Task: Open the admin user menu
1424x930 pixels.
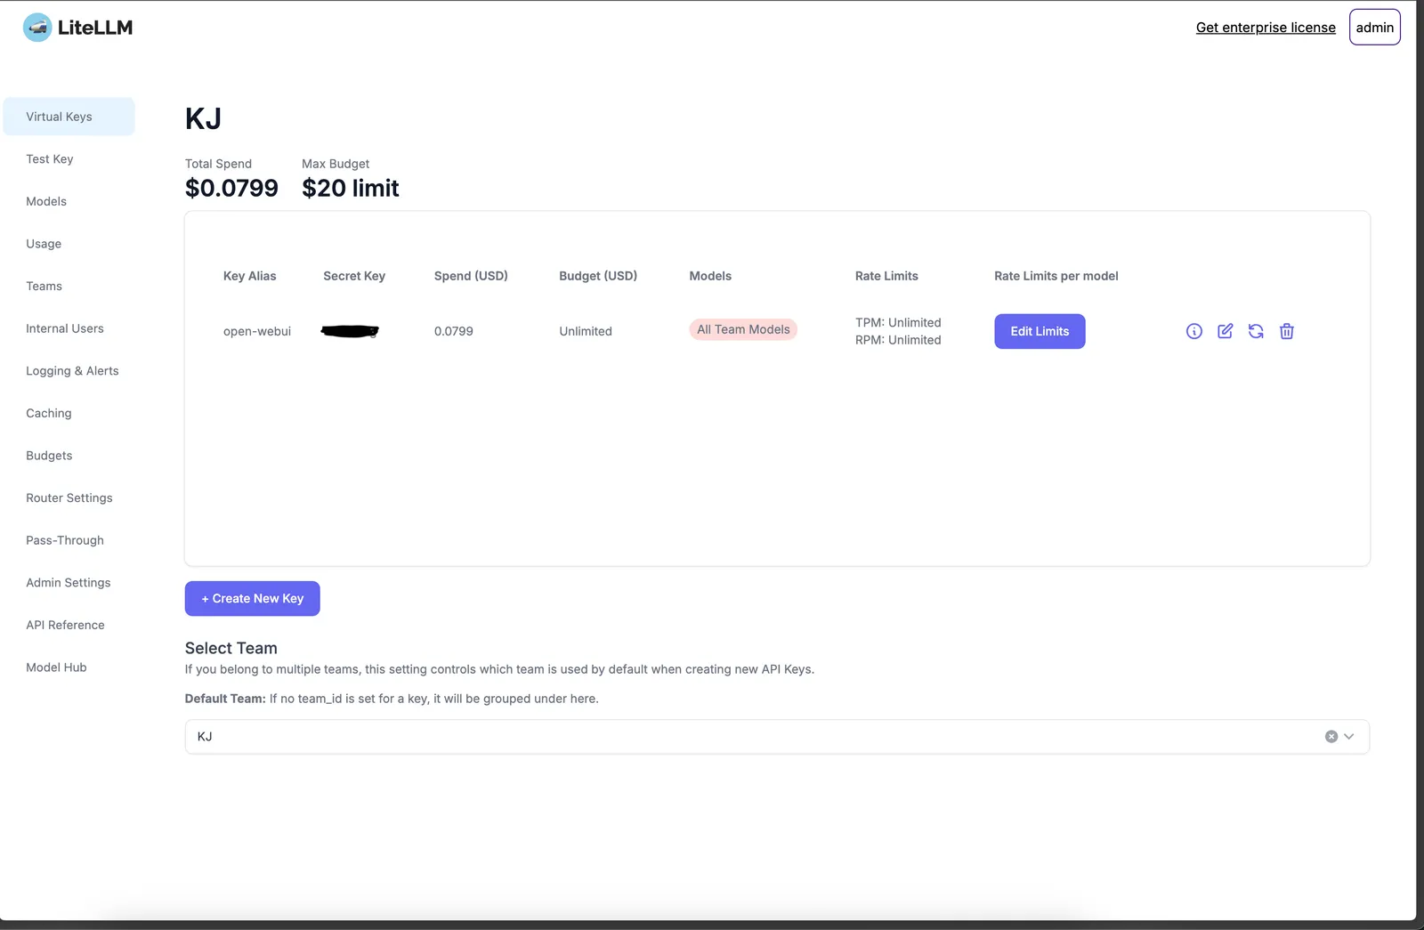Action: click(x=1374, y=28)
